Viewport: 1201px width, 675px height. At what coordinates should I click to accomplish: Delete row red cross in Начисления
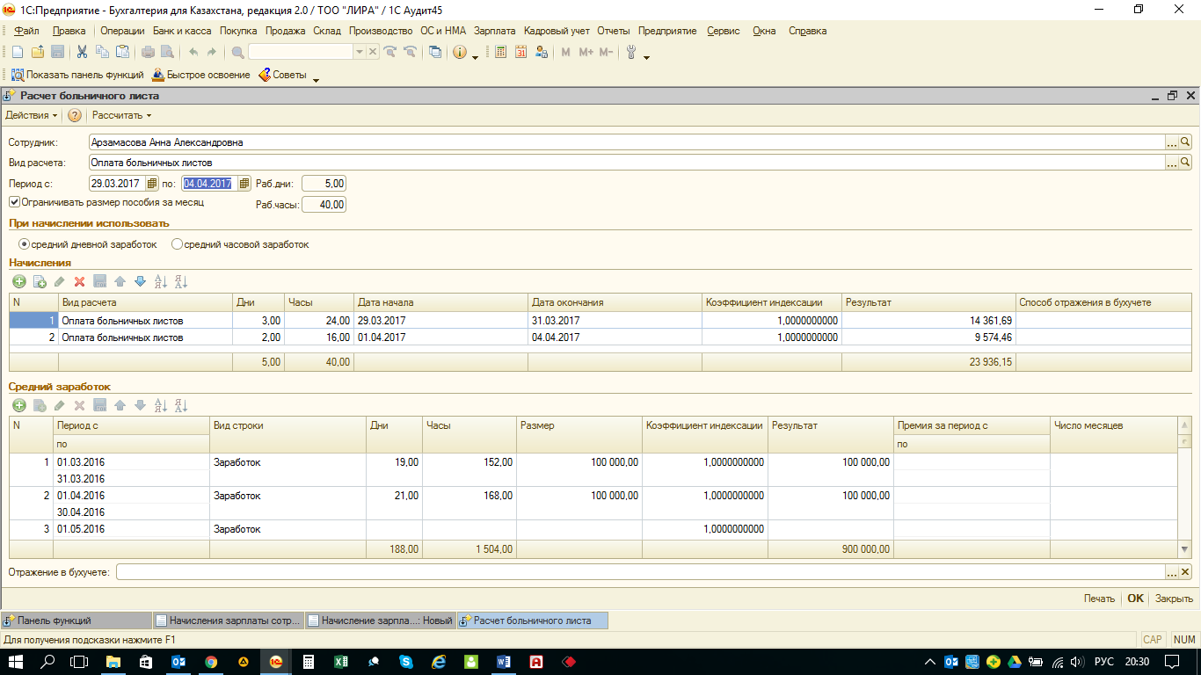pos(79,281)
